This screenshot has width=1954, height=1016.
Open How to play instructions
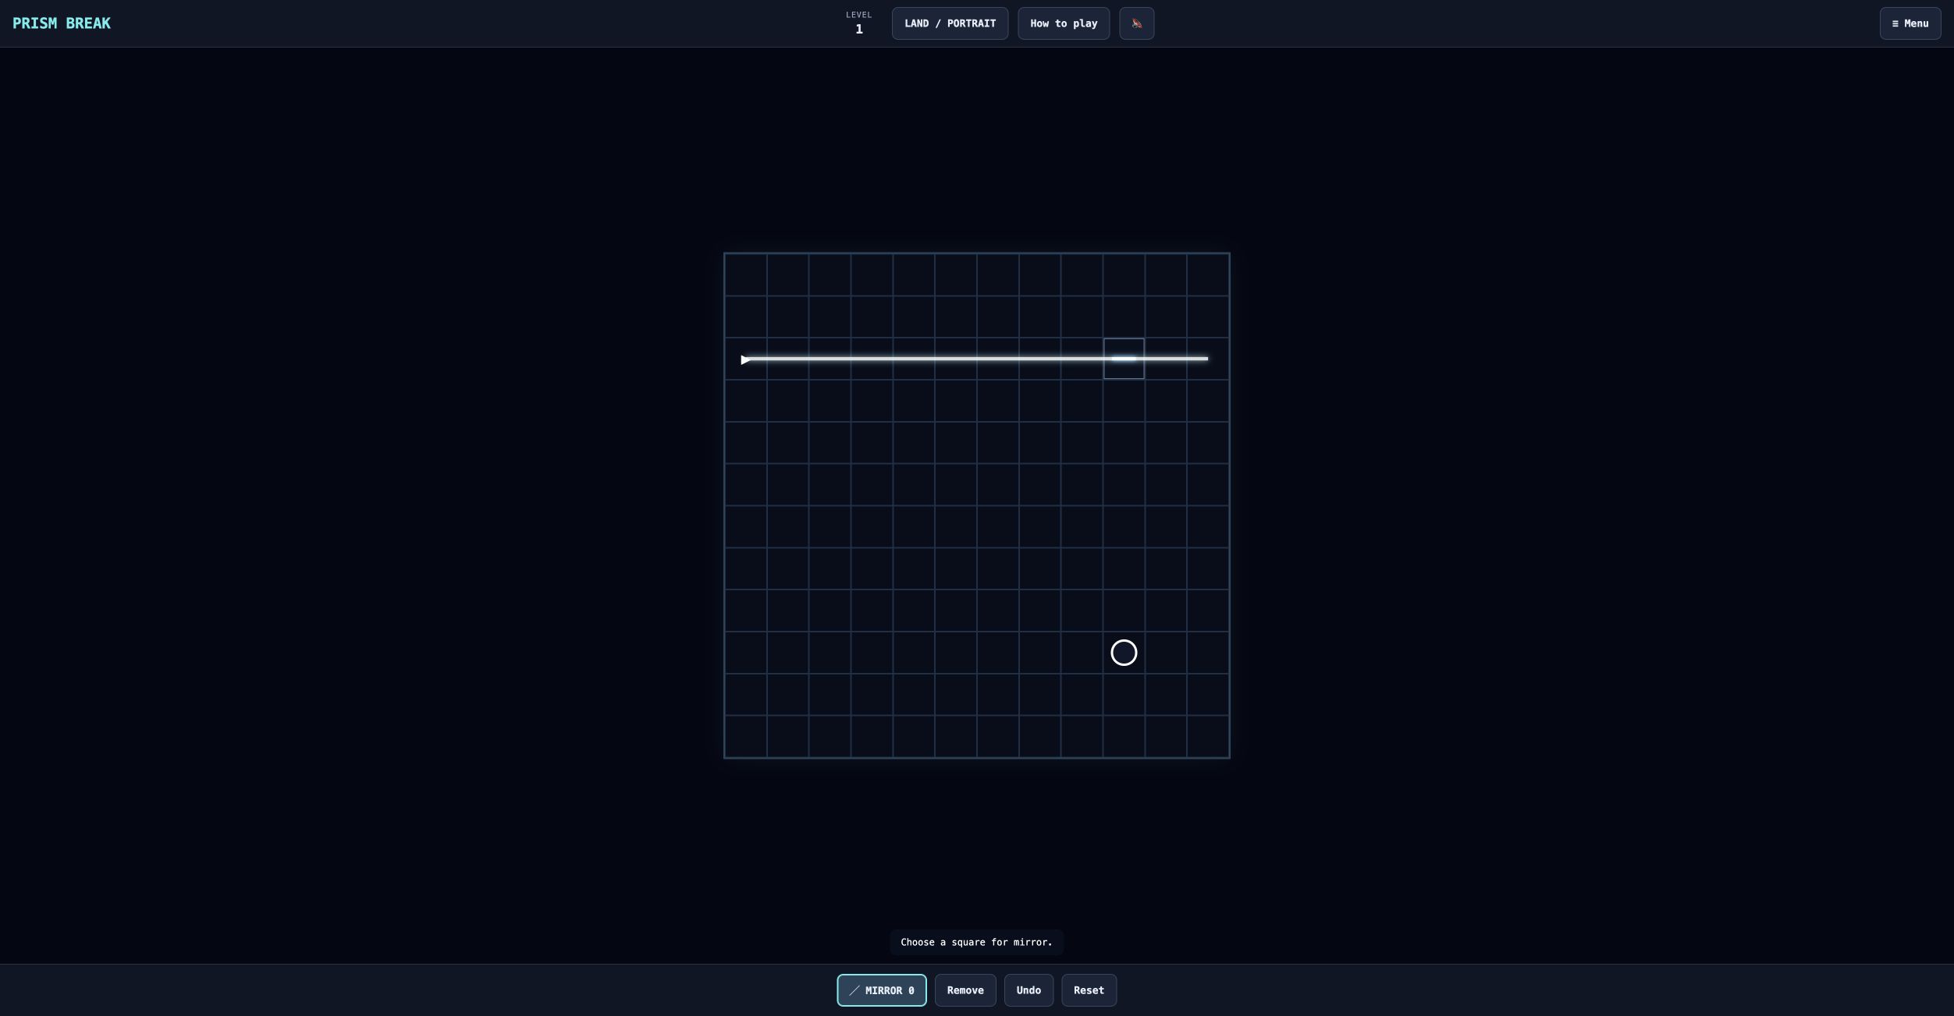click(x=1063, y=23)
